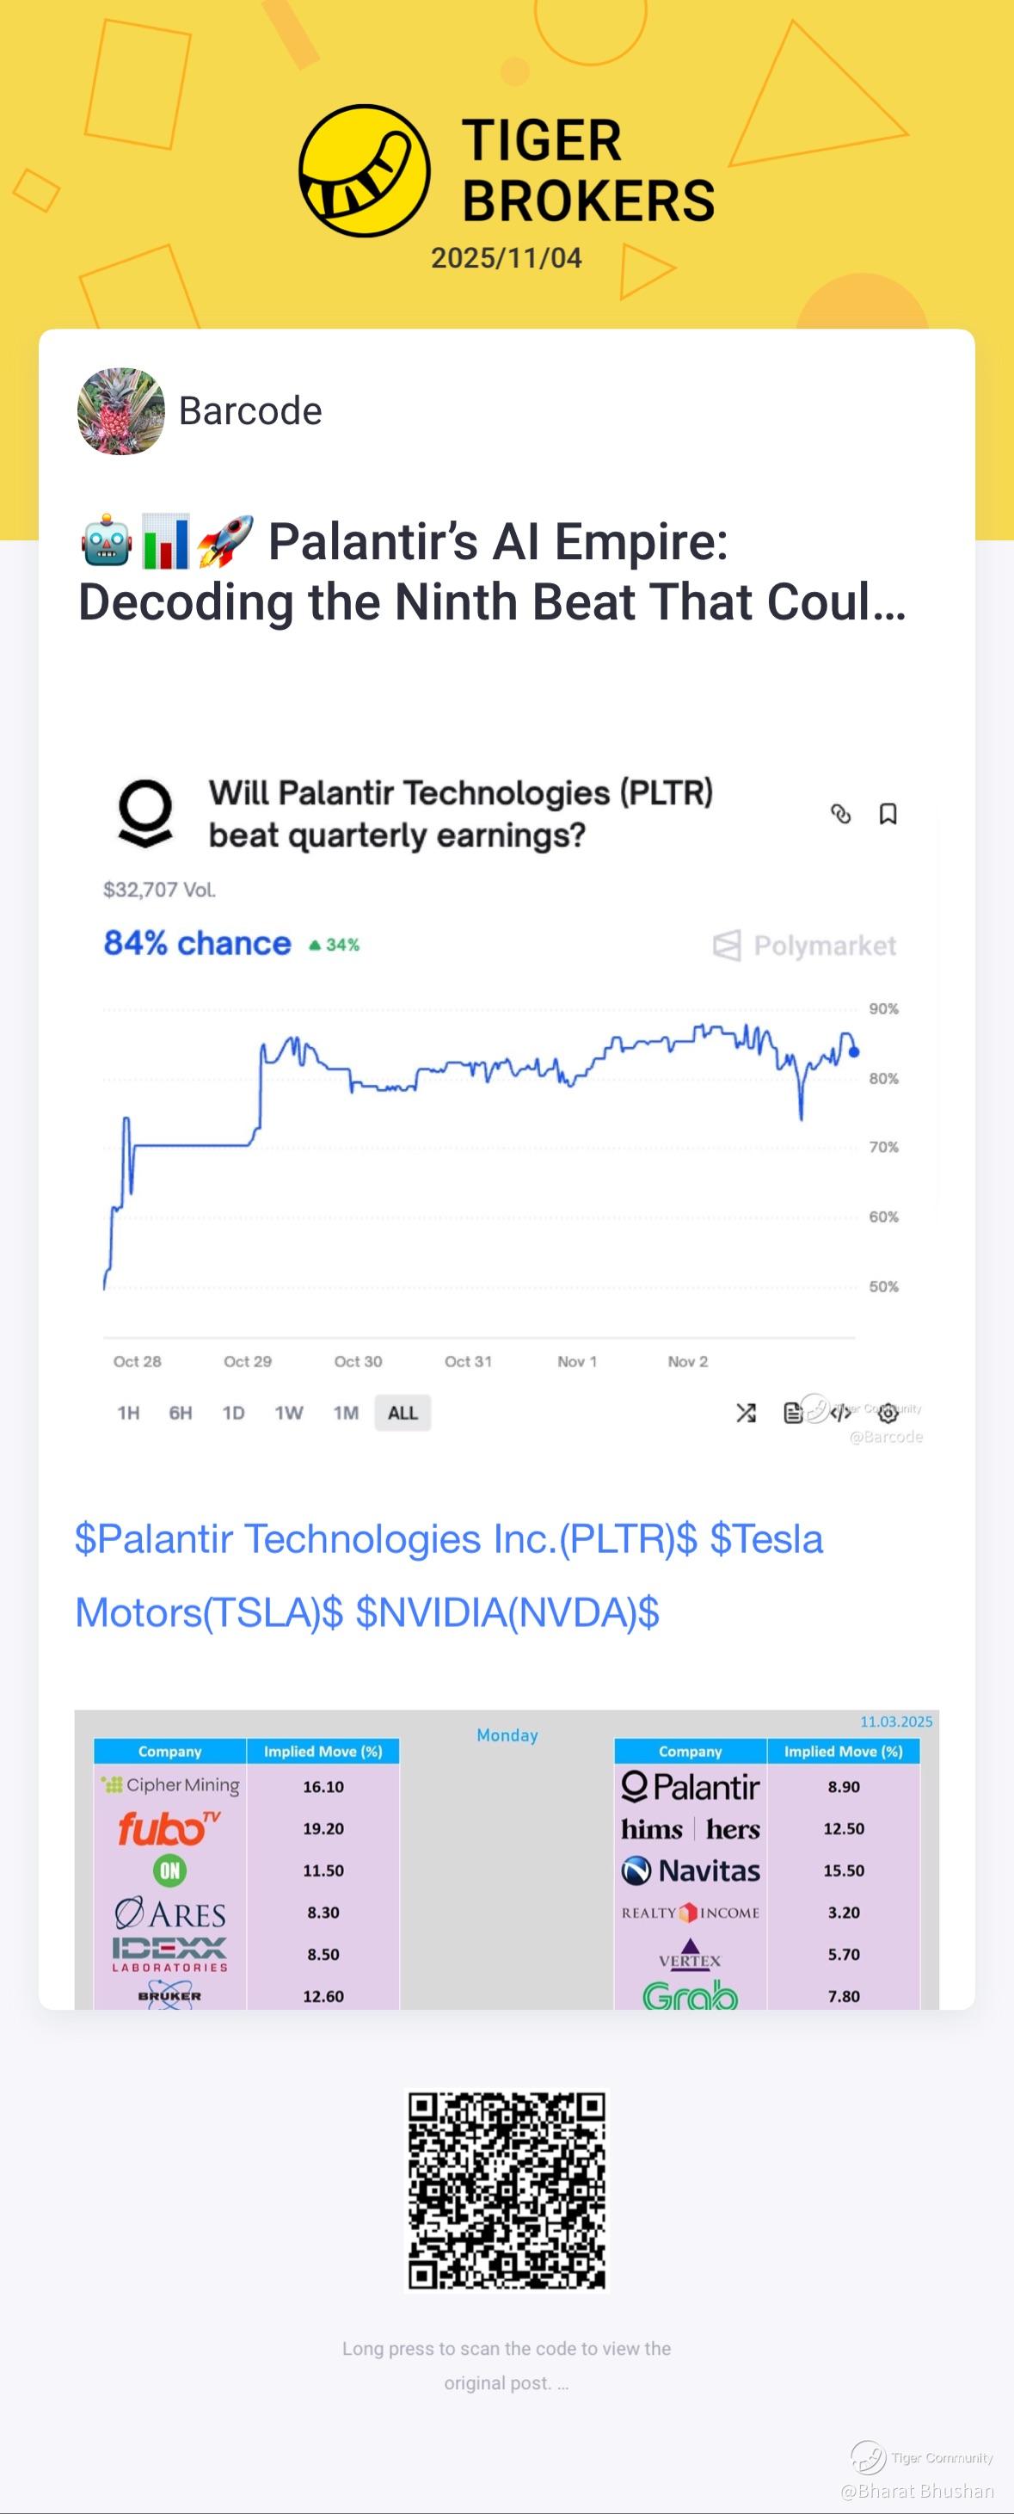
Task: Tap the QR code image
Action: (507, 2190)
